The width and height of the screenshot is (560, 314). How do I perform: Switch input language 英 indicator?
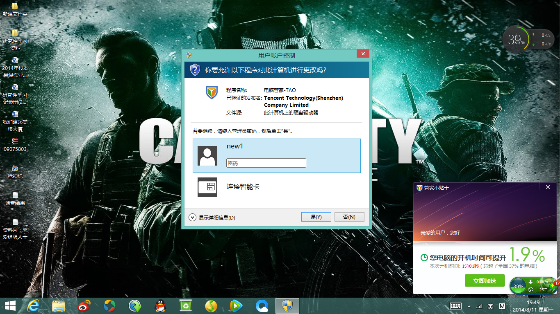tap(491, 306)
